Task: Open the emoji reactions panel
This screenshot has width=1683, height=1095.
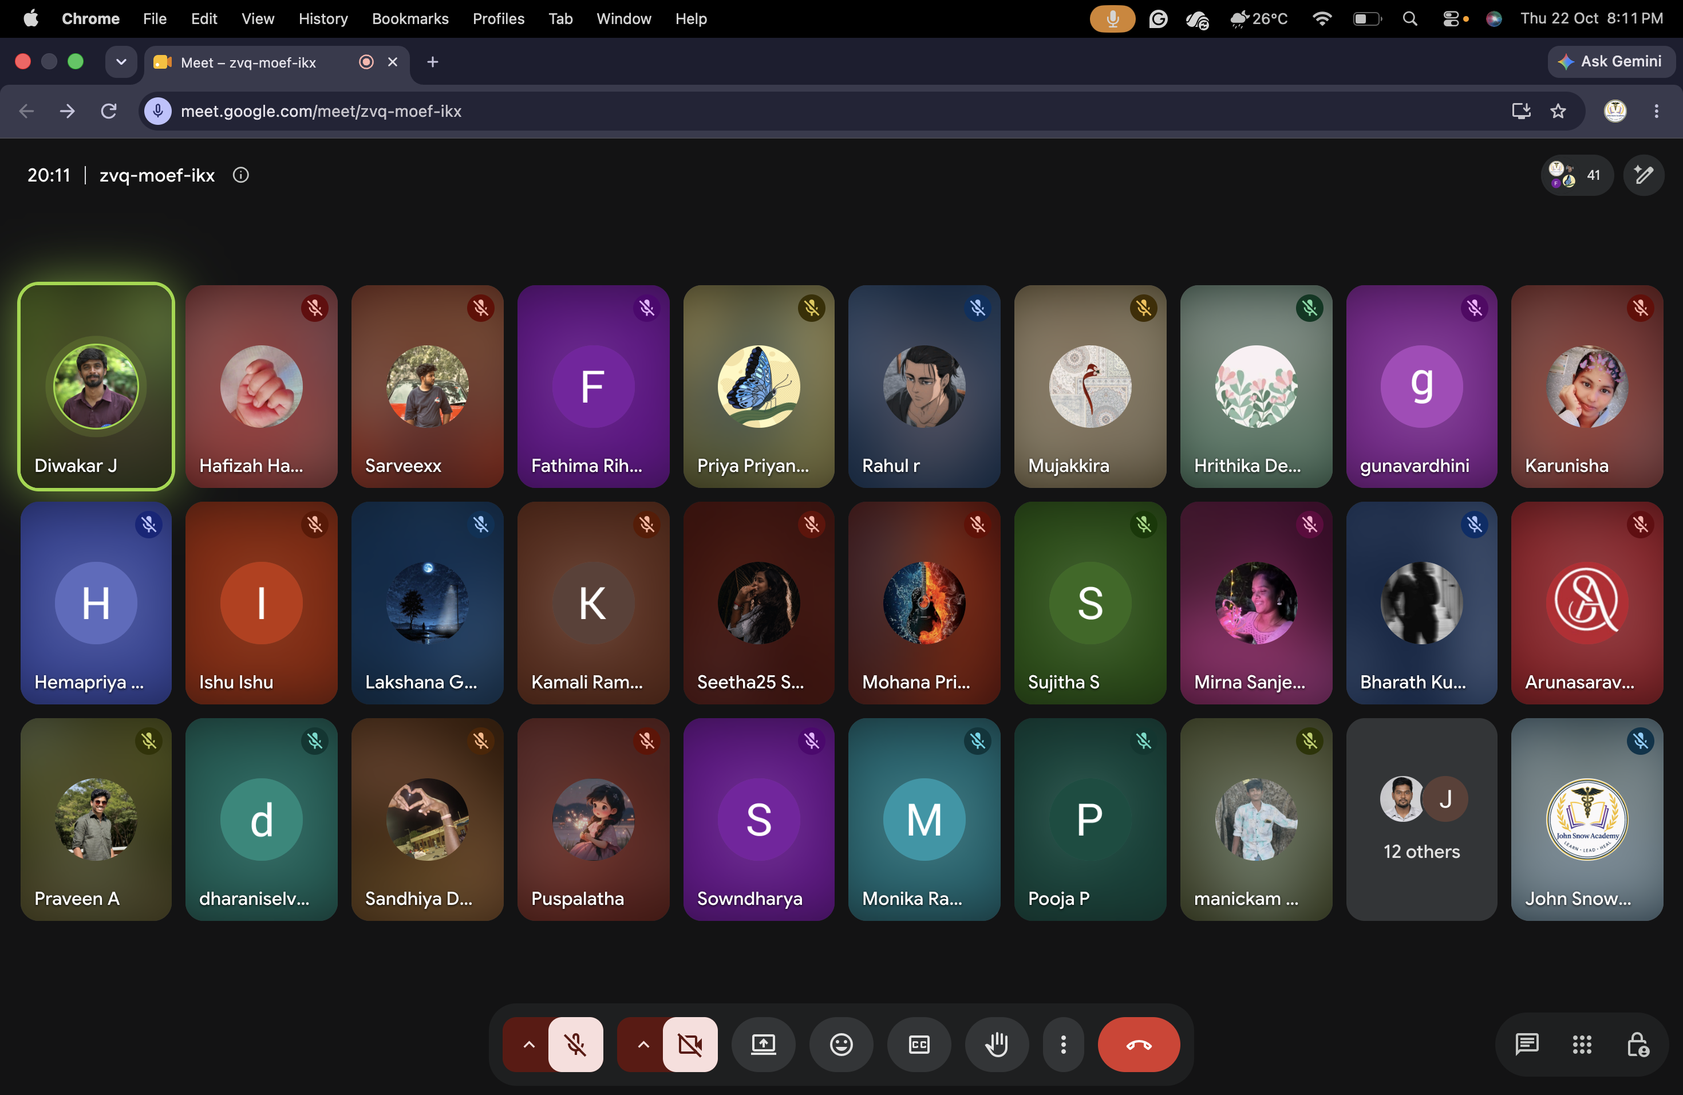Action: [841, 1044]
